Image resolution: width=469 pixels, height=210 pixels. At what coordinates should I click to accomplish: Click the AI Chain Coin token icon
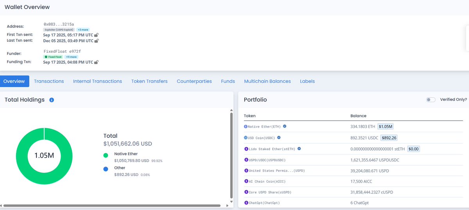[x=246, y=181]
